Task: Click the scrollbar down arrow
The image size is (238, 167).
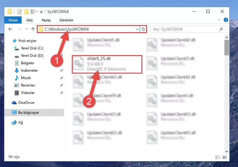Action: [227, 151]
